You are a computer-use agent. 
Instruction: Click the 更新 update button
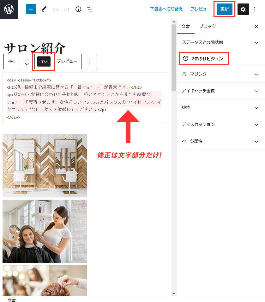[224, 9]
